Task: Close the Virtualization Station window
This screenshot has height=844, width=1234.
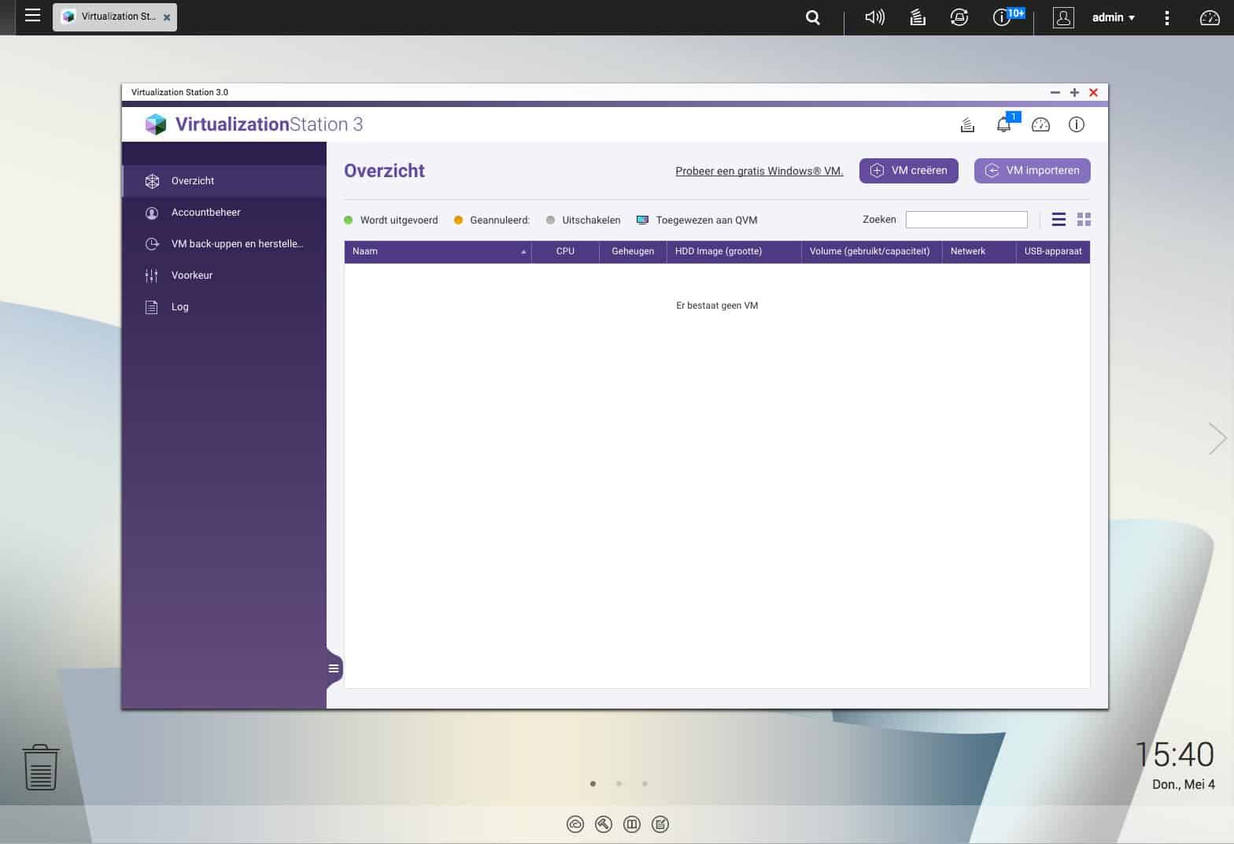Action: point(1093,93)
